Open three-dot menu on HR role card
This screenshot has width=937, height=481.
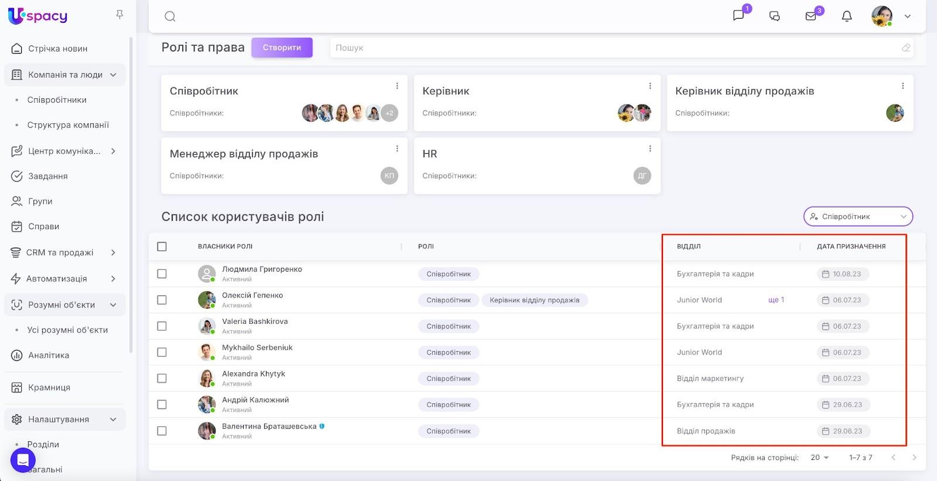click(650, 149)
